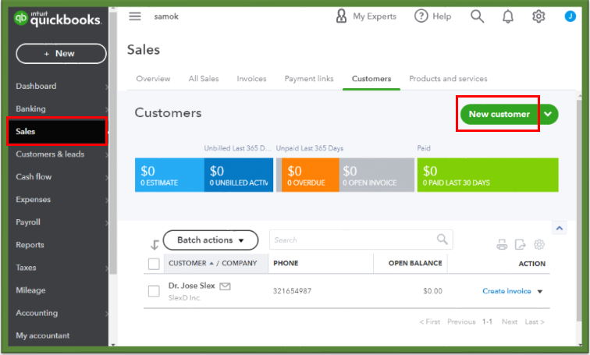Screen dimensions: 590x355
Task: Filter by the orange $0 Overdue tile
Action: coord(310,175)
